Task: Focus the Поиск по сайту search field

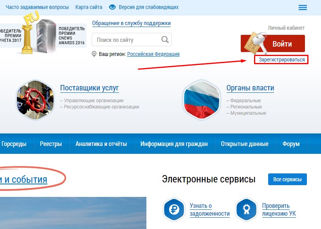Action: 132,40
